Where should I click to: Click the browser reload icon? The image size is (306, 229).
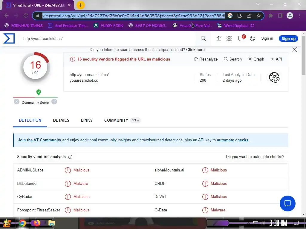(x=26, y=16)
